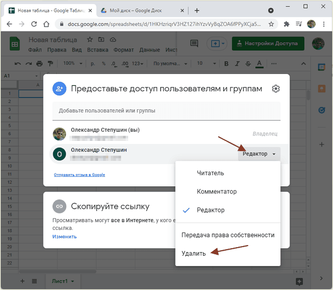Open Chrome extensions puzzle icon
This screenshot has width=333, height=290.
point(287,24)
